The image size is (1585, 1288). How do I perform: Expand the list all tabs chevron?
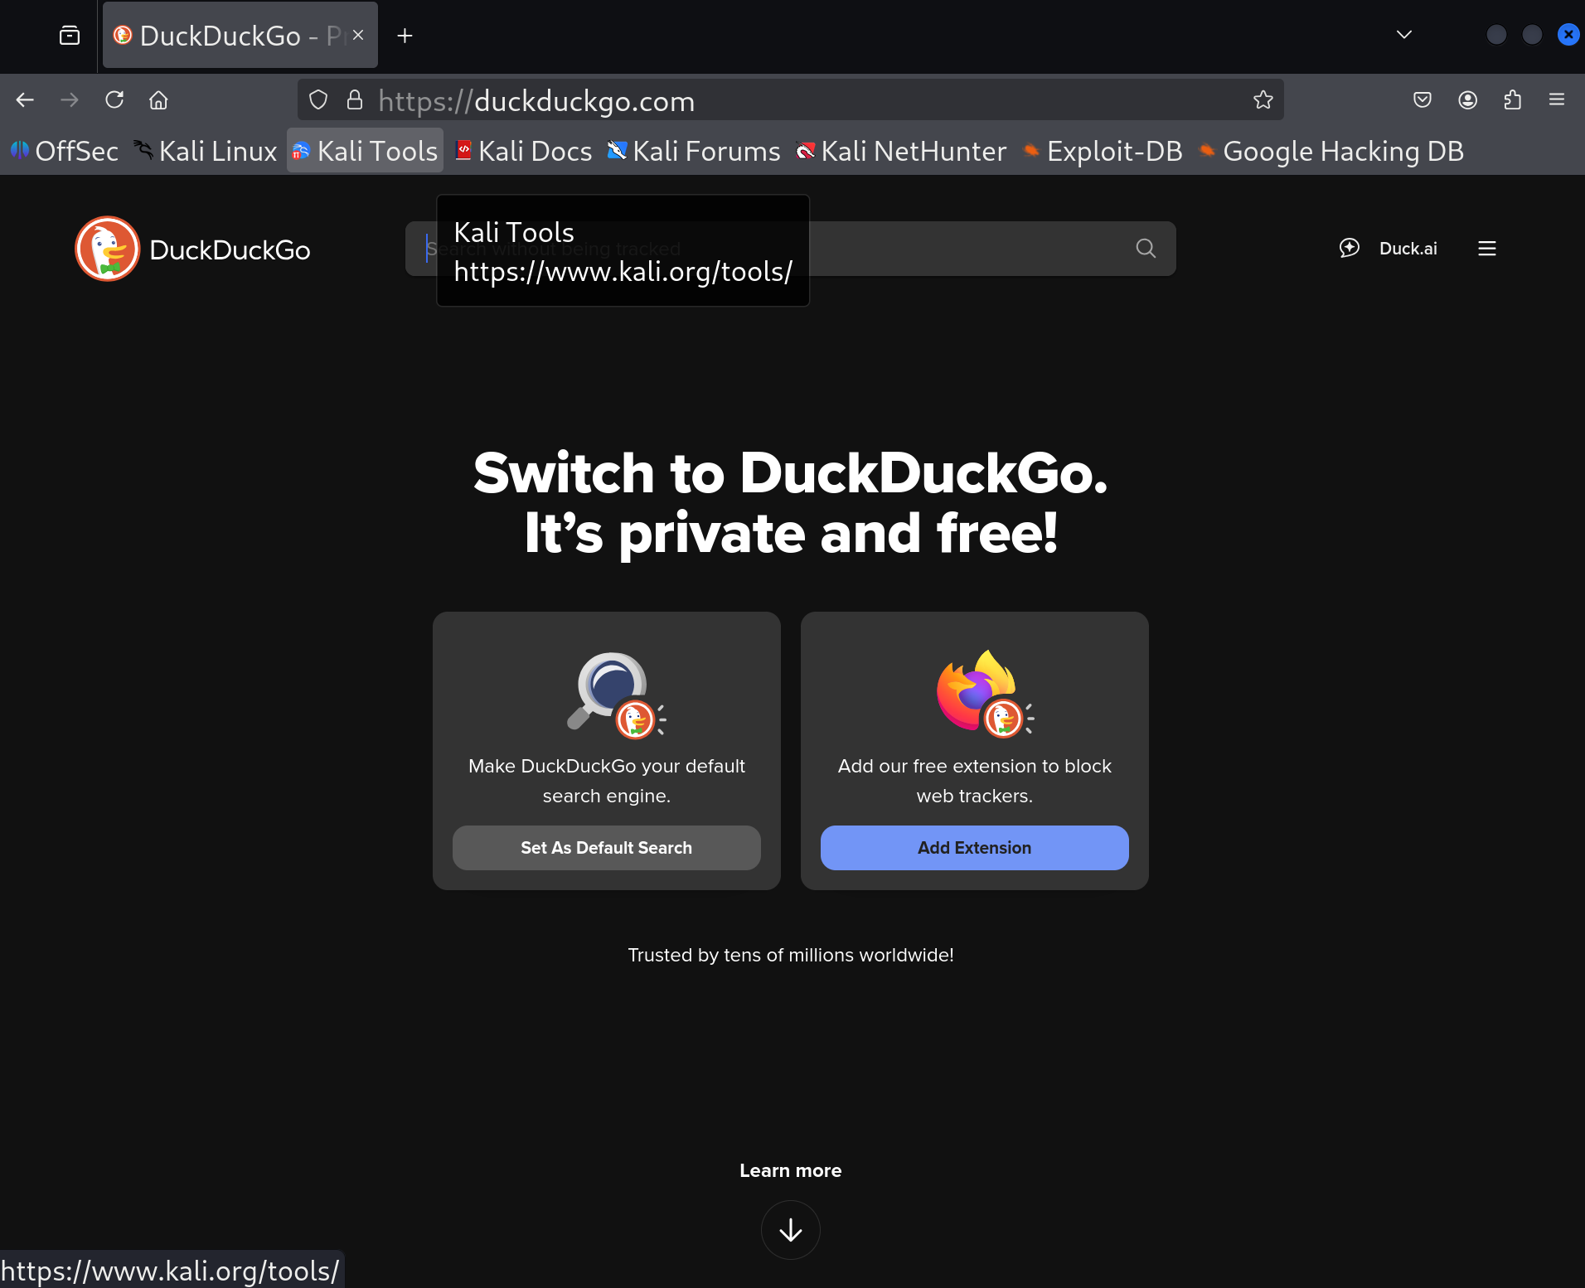coord(1404,35)
